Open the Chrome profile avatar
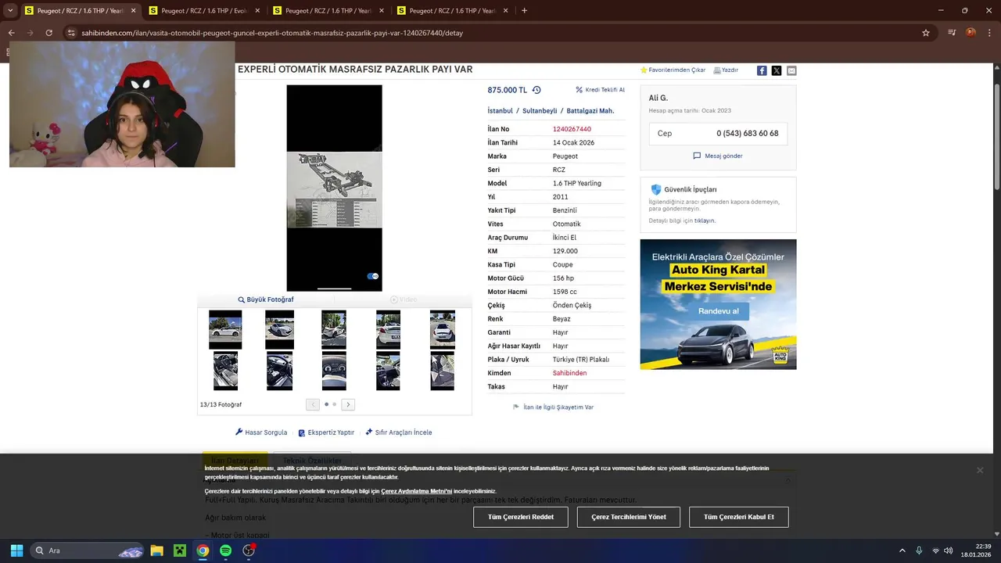Image resolution: width=1001 pixels, height=563 pixels. [971, 33]
